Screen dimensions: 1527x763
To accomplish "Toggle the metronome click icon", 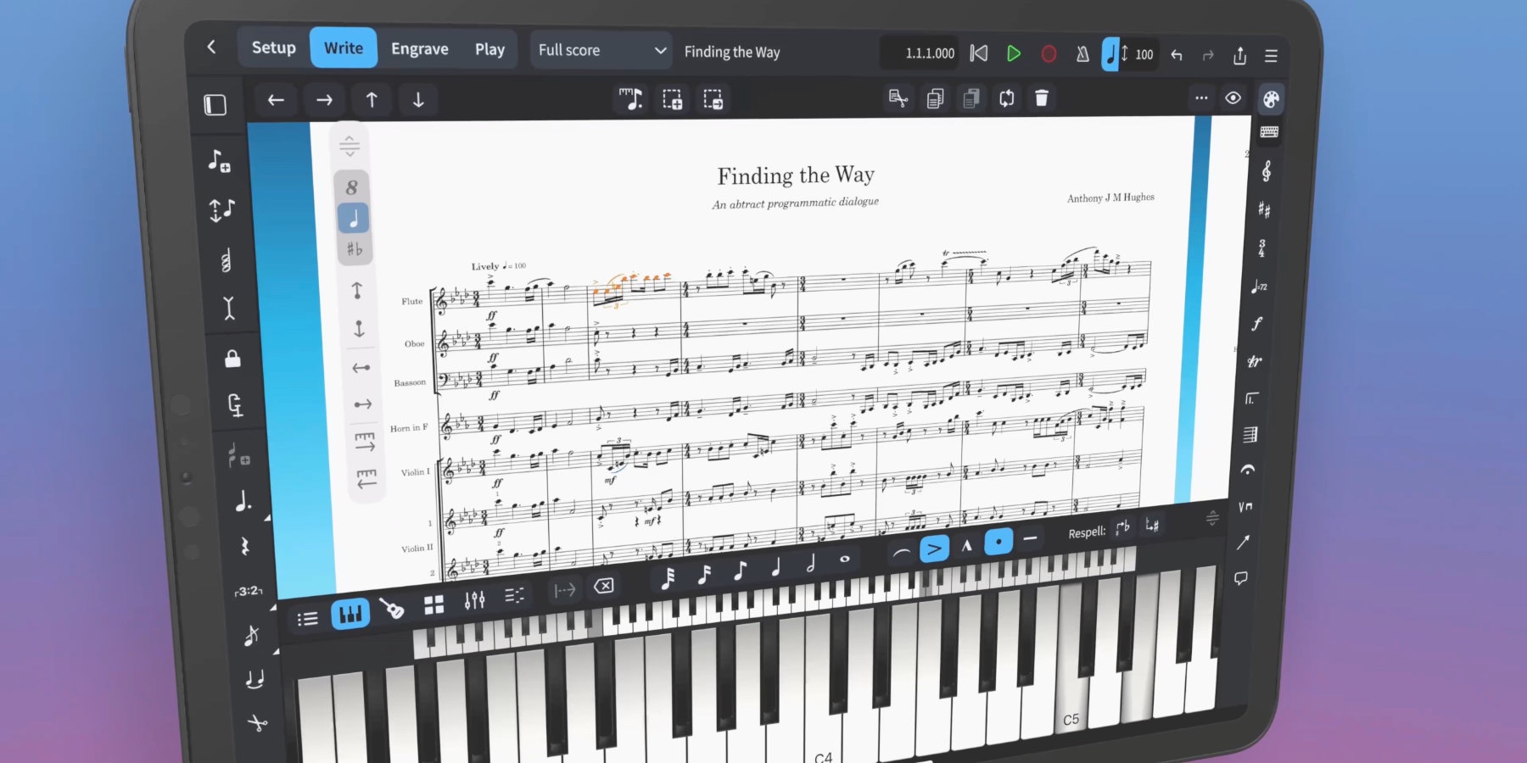I will point(1082,54).
